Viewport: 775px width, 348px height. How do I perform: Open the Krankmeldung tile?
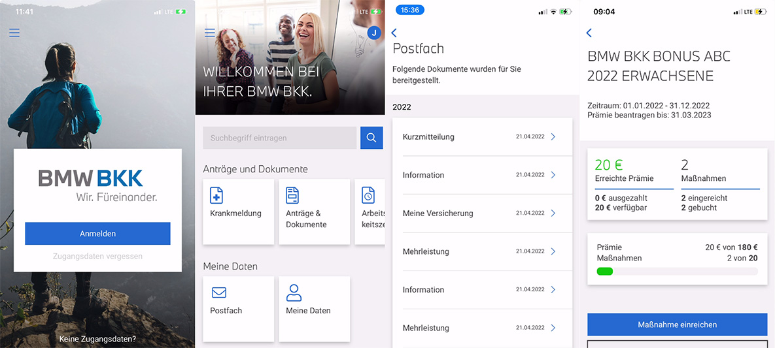click(x=238, y=212)
